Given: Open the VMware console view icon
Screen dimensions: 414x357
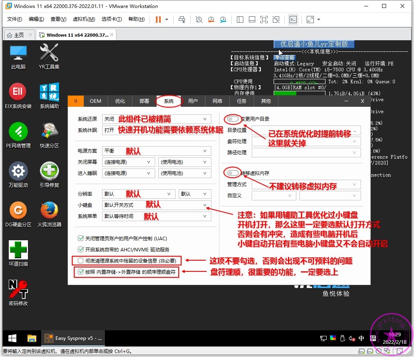Looking at the screenshot, I should 293,20.
